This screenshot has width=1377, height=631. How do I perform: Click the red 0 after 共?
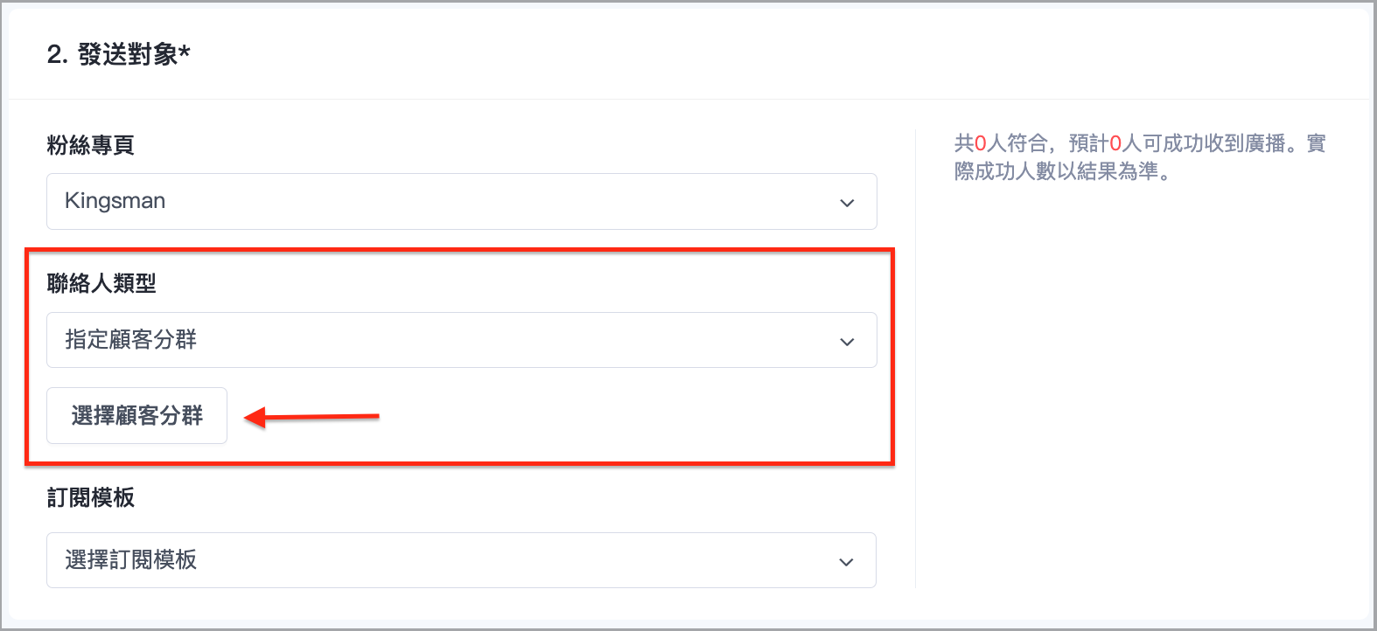(981, 143)
